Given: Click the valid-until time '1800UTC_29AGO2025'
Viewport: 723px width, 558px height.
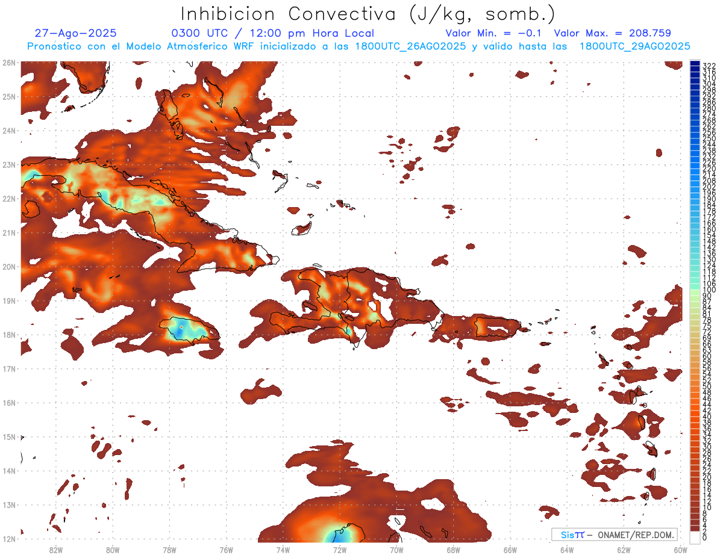Looking at the screenshot, I should point(634,46).
